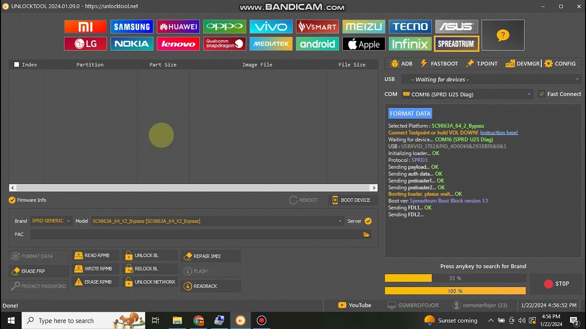This screenshot has height=329, width=586.
Task: Click the PRIVACY PASSWORD button
Action: click(39, 286)
